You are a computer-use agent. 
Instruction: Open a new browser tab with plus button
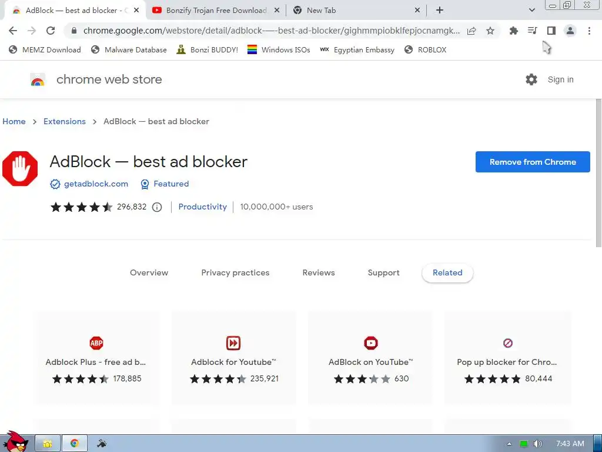pos(440,11)
